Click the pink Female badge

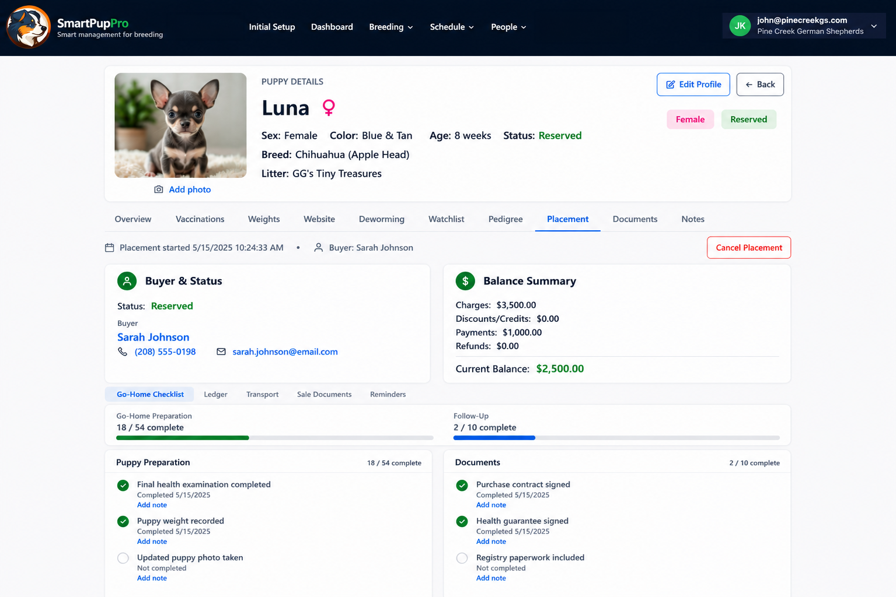[690, 120]
